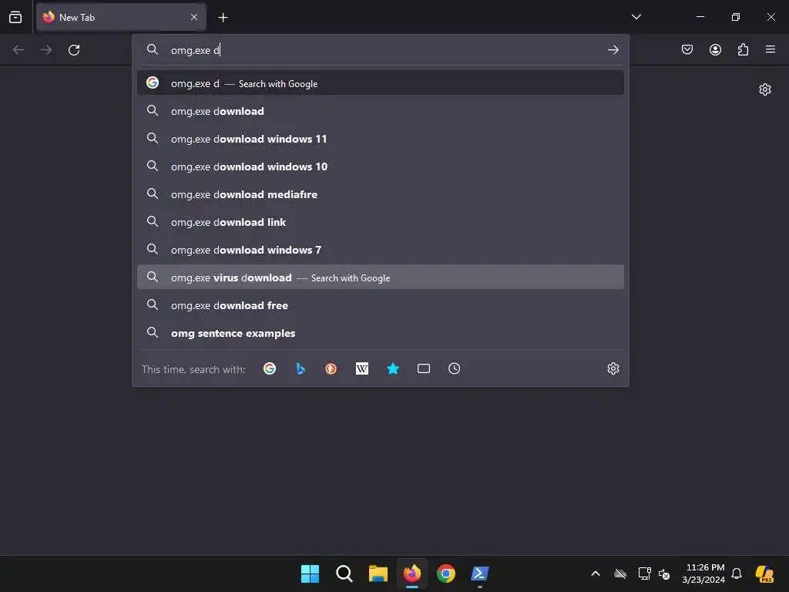
Task: Click the go arrow in the address bar
Action: coord(613,50)
